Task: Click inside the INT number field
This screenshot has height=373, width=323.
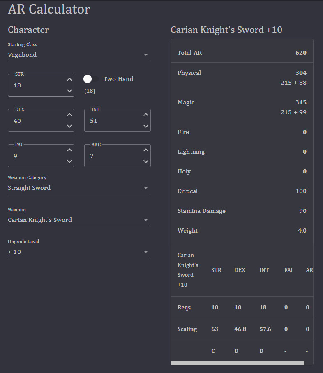Action: [113, 121]
